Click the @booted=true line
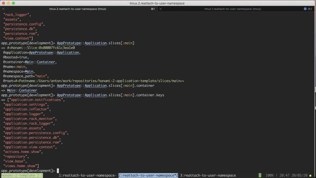Viewport: 316px width, 178px height. (x=16, y=57)
